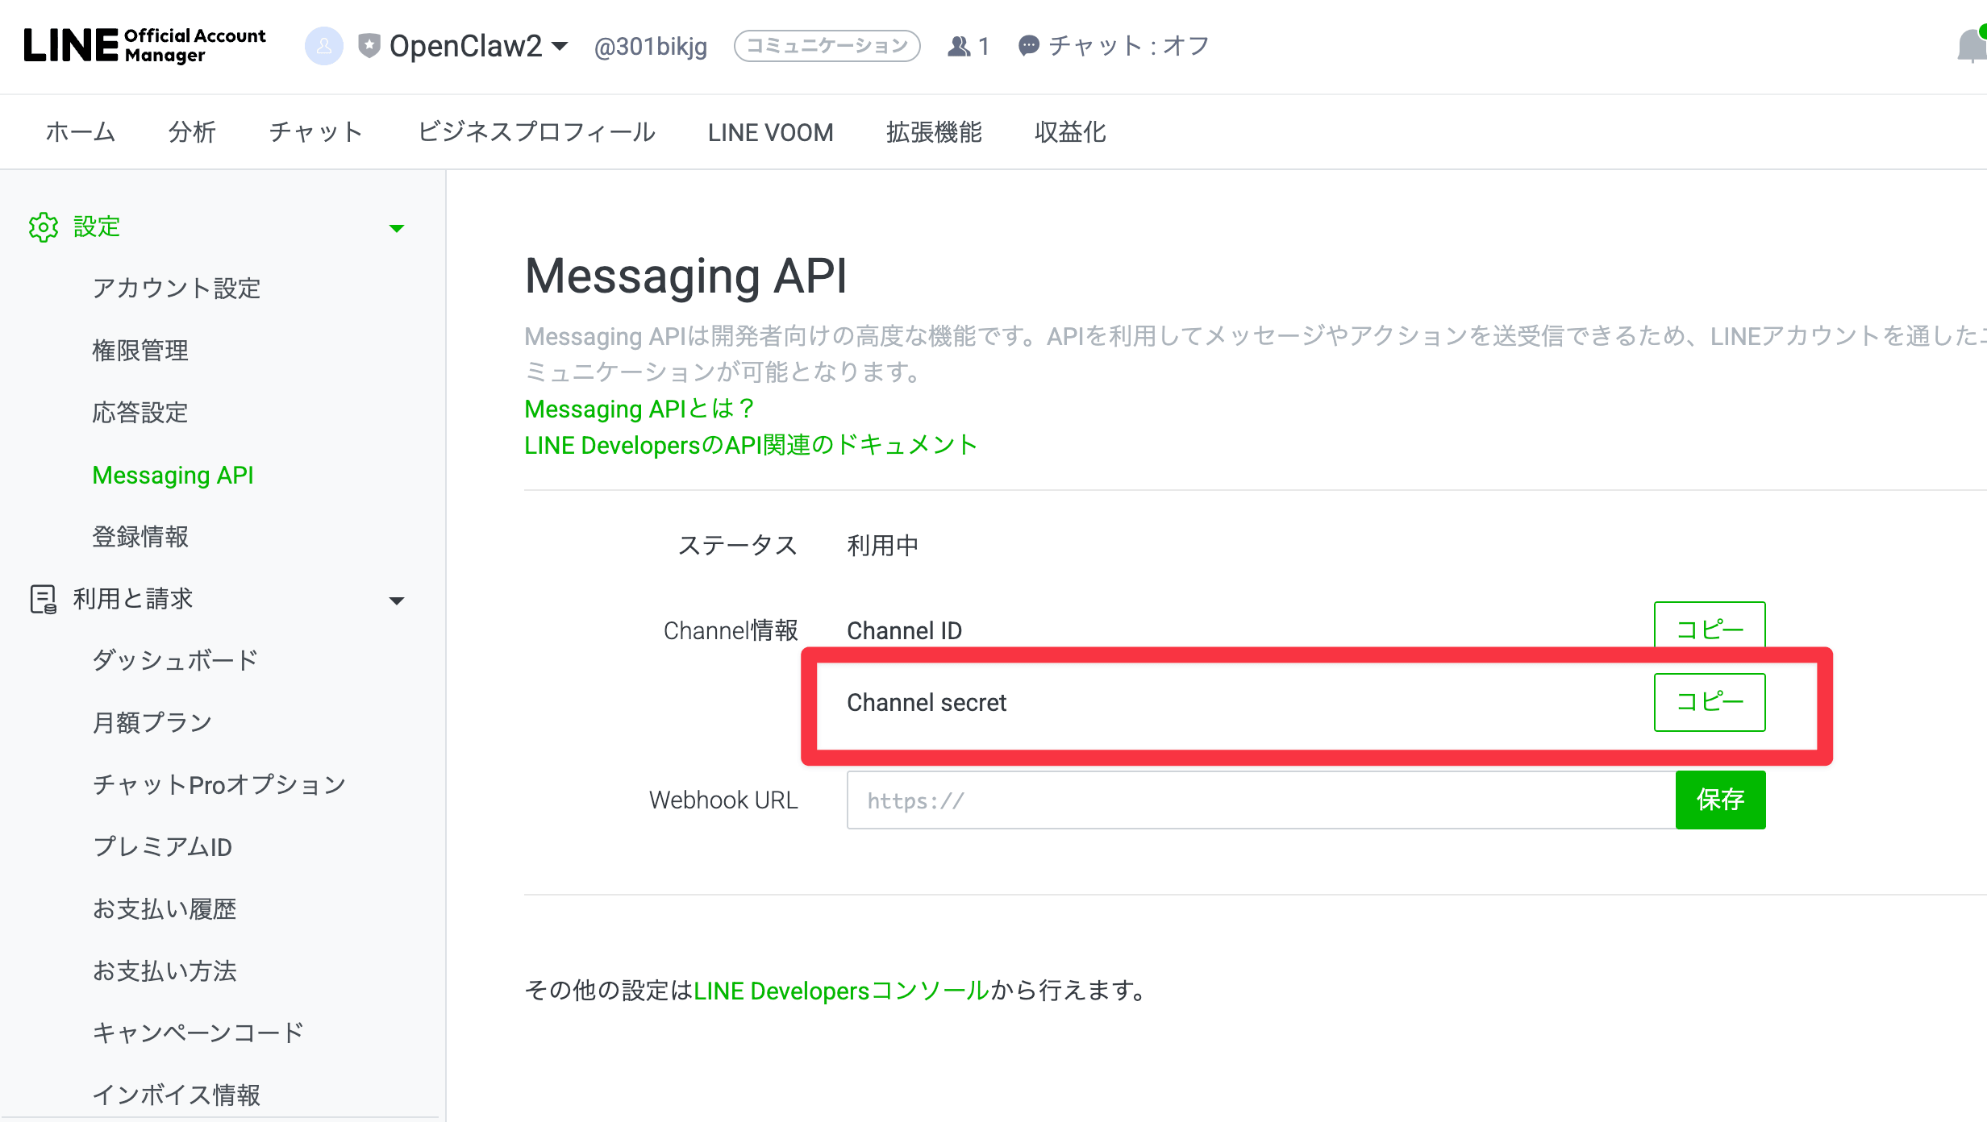1987x1122 pixels.
Task: Click the account profile avatar icon
Action: 324,46
